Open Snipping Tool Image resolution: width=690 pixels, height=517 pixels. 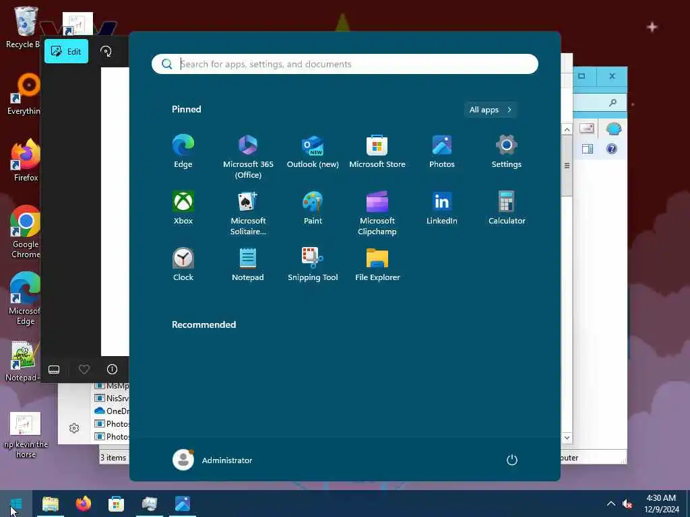coord(313,264)
